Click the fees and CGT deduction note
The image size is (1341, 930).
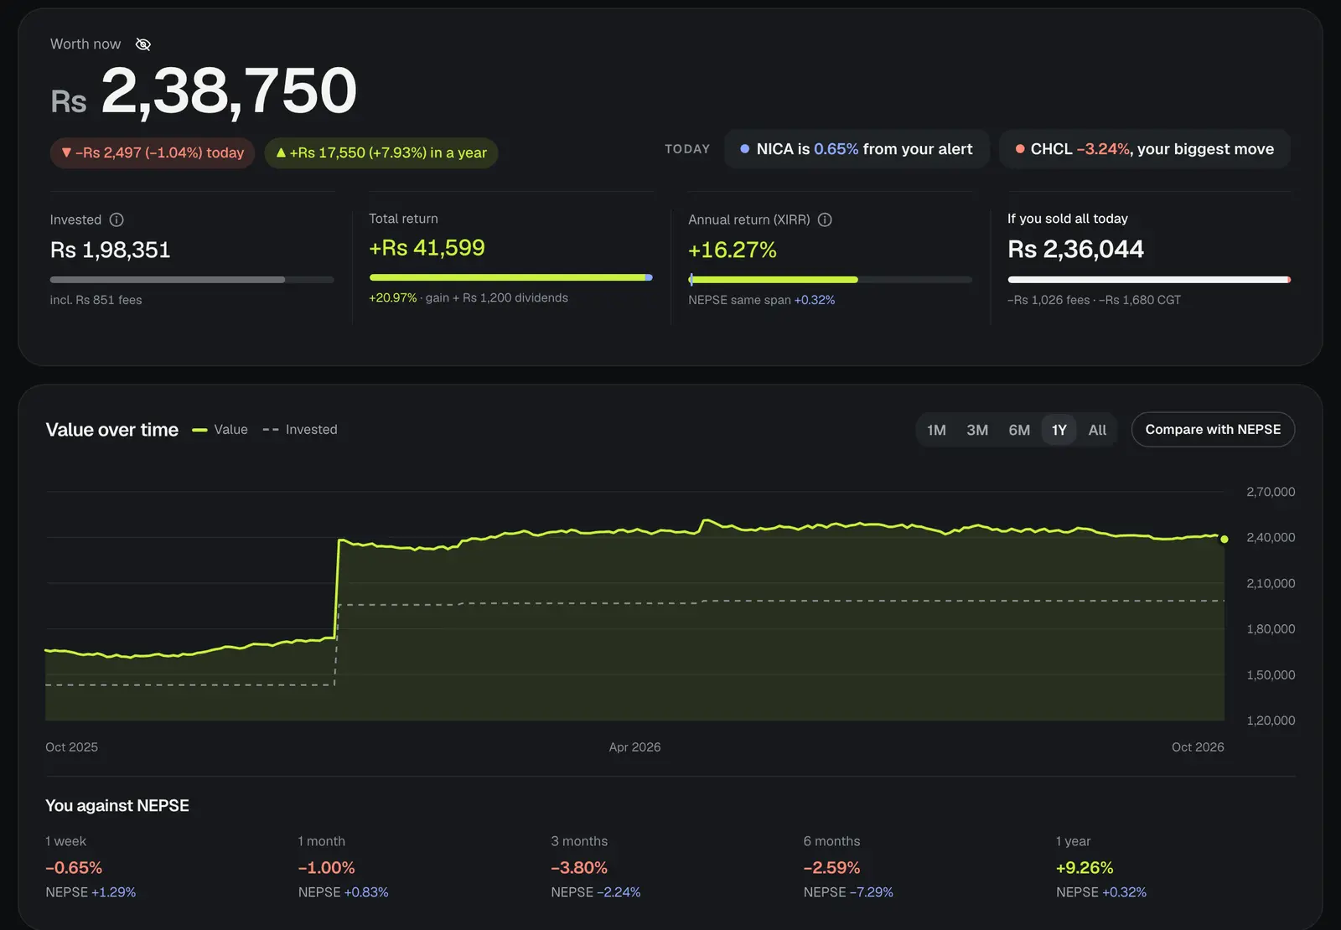click(1094, 300)
